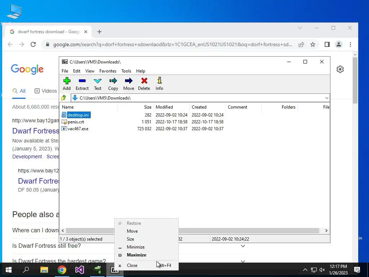Expand the 7-Zip address path dropdown
This screenshot has height=277, width=369.
point(326,98)
